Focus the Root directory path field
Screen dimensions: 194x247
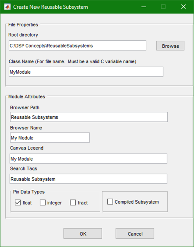(x=77, y=46)
